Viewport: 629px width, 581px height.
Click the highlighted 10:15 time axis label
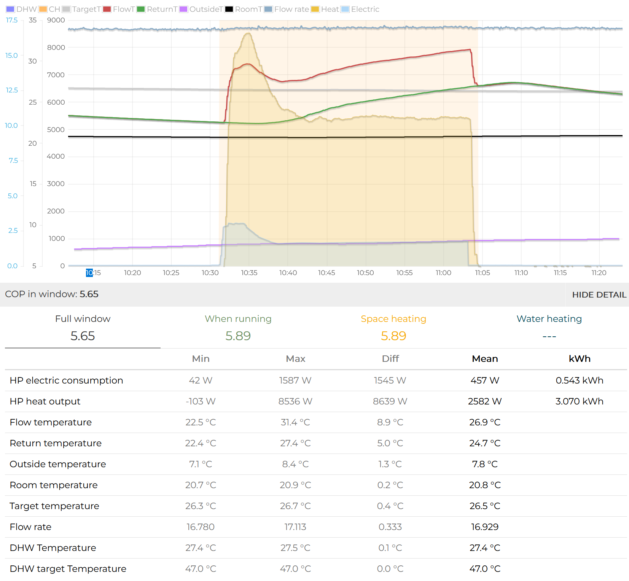pyautogui.click(x=93, y=273)
